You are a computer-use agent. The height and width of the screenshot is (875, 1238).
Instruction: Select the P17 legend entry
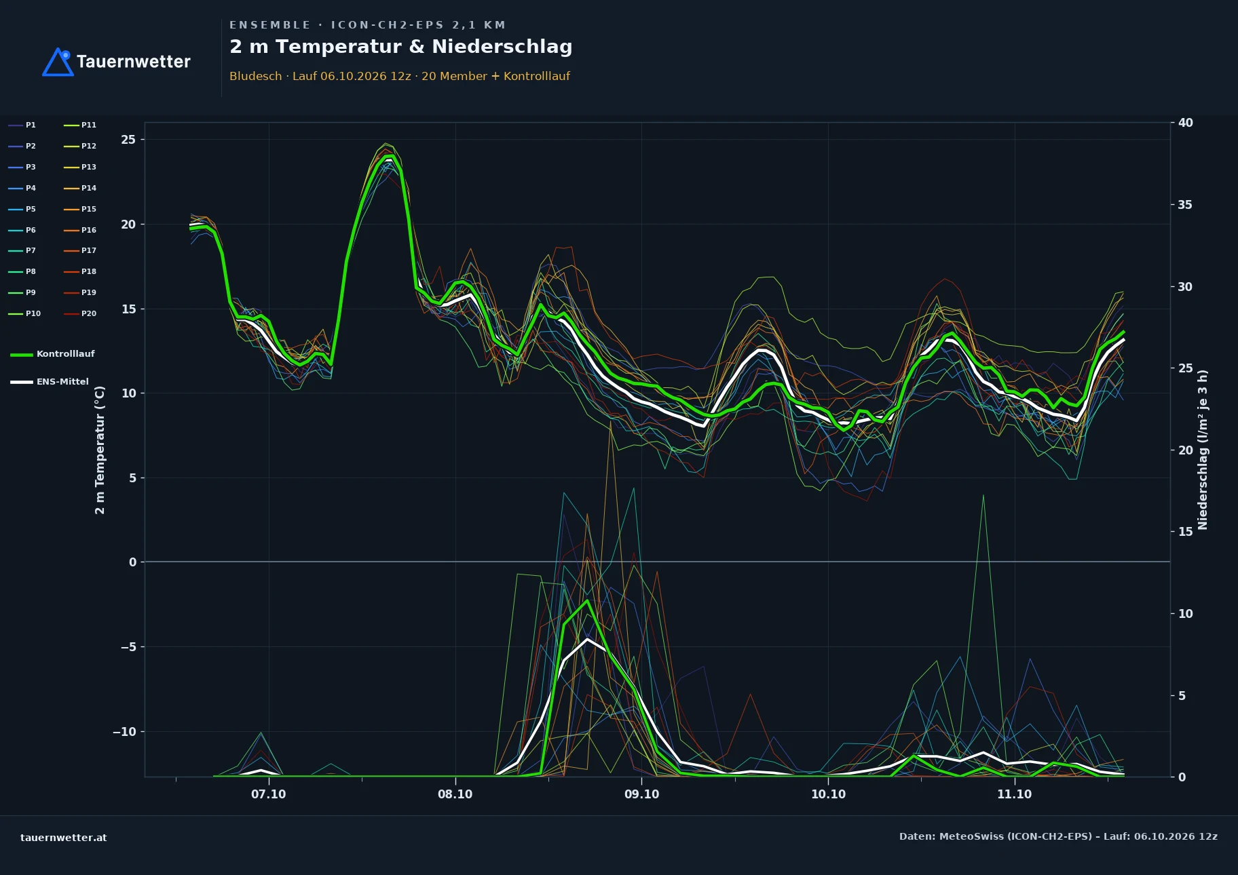(x=80, y=250)
